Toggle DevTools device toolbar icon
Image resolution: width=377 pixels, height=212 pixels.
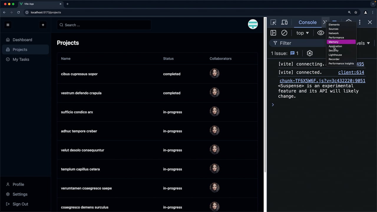[x=284, y=22]
